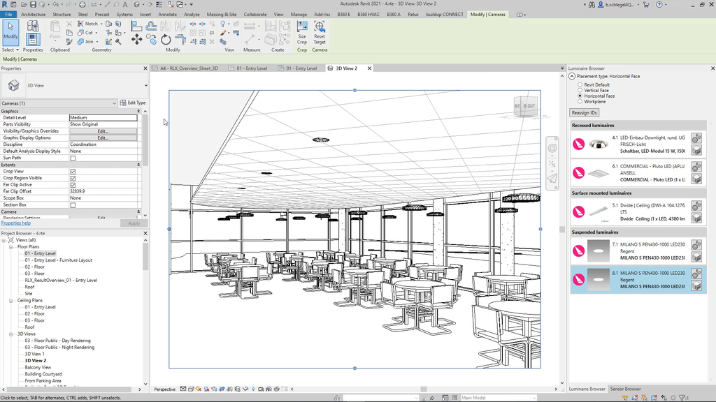Open the 3D View type selector dropdown
The width and height of the screenshot is (716, 402).
point(145,86)
